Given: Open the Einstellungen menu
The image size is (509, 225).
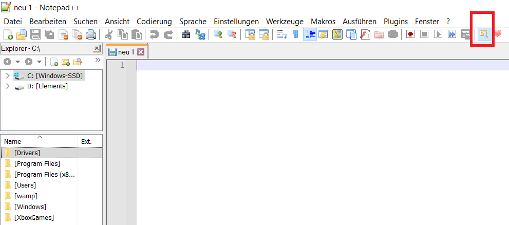Looking at the screenshot, I should click(236, 22).
